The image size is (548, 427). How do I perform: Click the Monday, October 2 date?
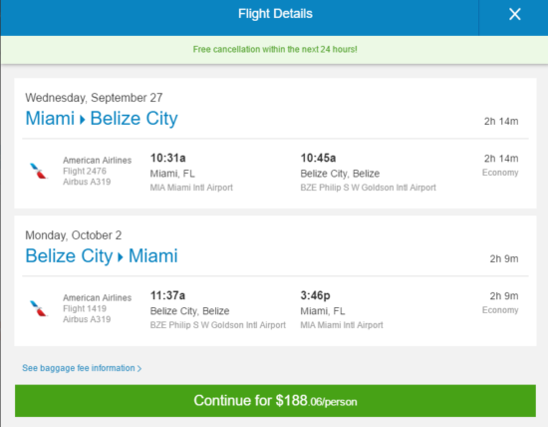(x=74, y=235)
